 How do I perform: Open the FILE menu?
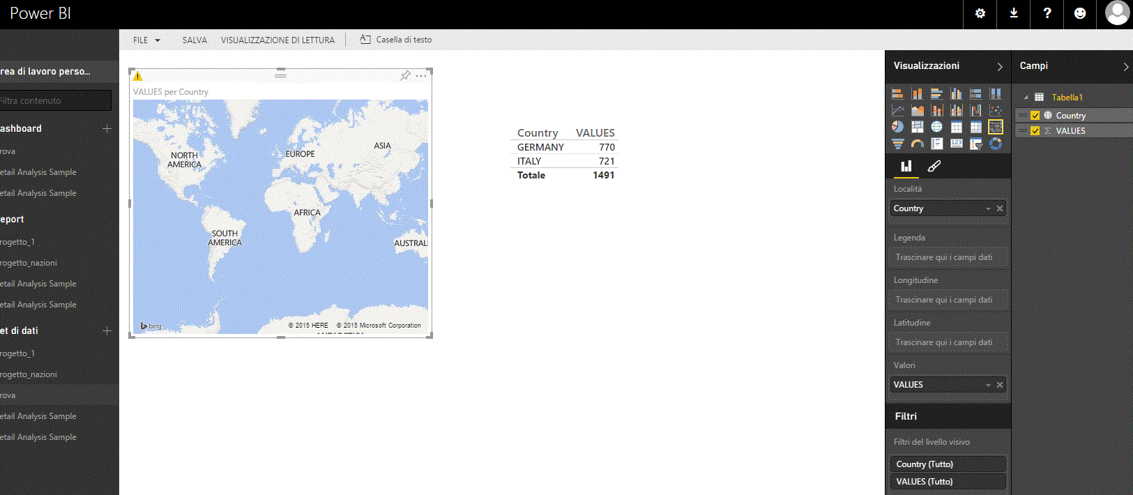pyautogui.click(x=146, y=40)
